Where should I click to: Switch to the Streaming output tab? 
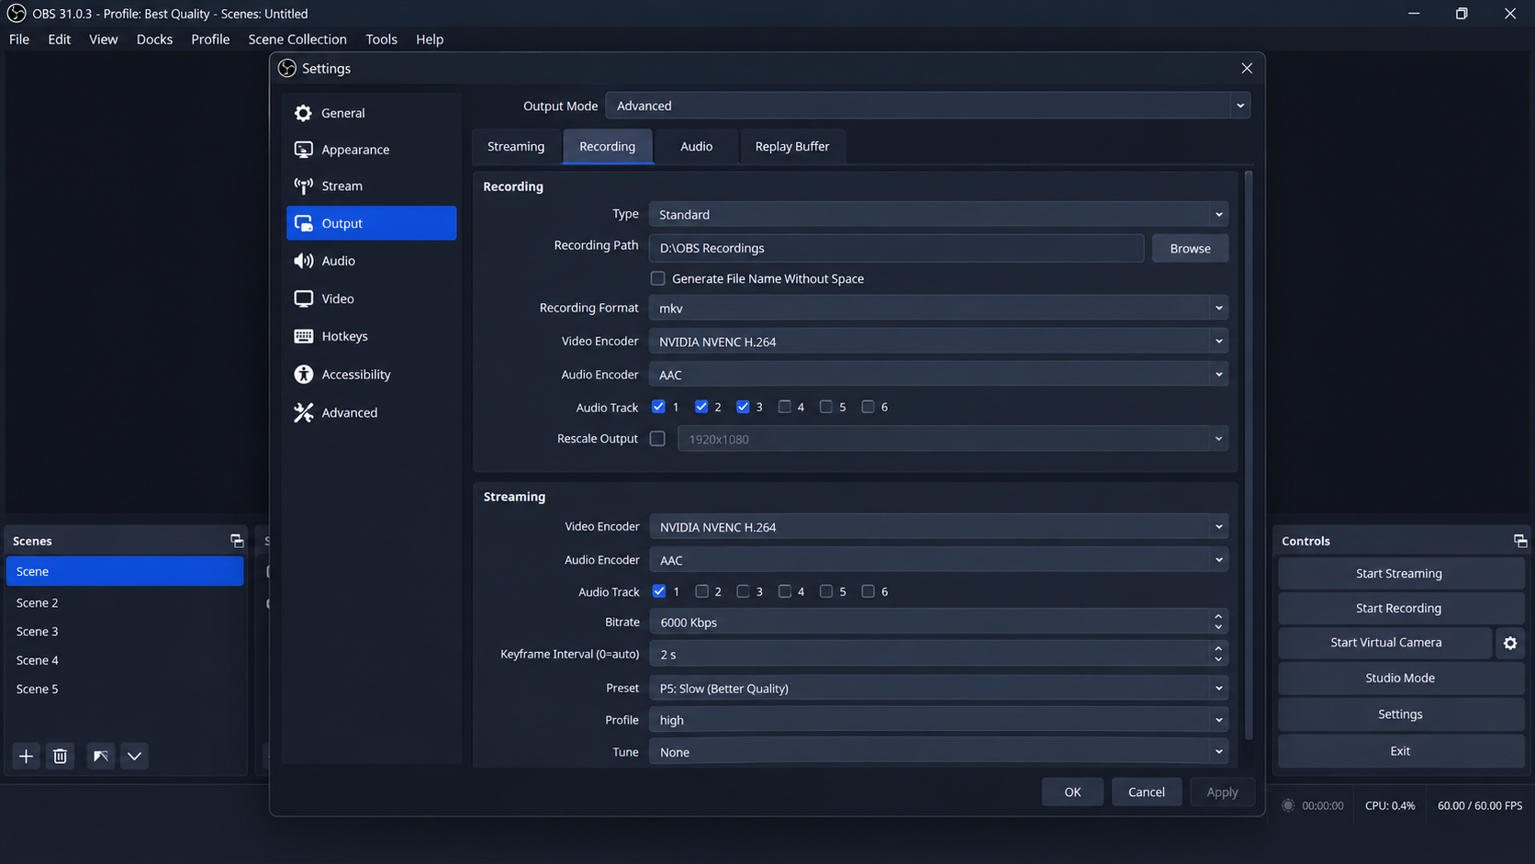[x=516, y=147]
